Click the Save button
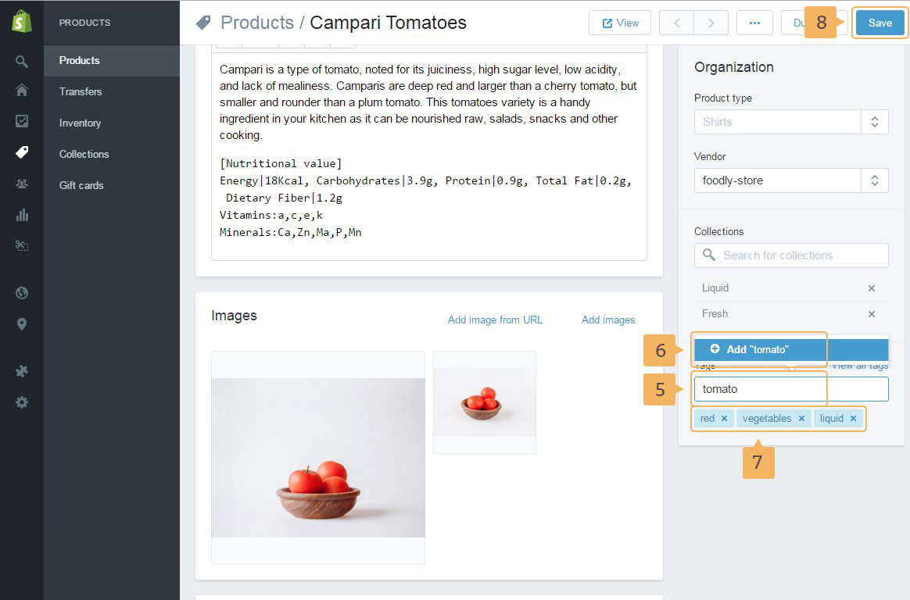910x600 pixels. (880, 23)
